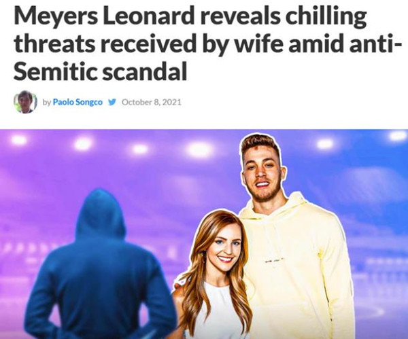Click the word "received" in the headline
Screen dimensions: 408x339
click(148, 43)
